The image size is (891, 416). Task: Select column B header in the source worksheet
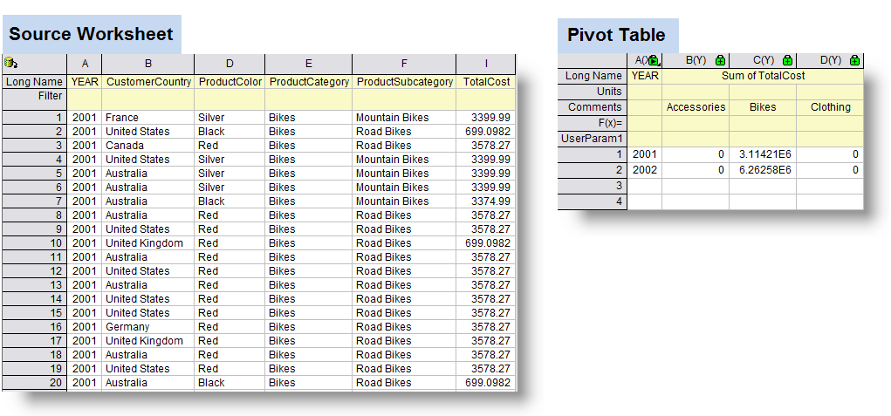[x=147, y=64]
